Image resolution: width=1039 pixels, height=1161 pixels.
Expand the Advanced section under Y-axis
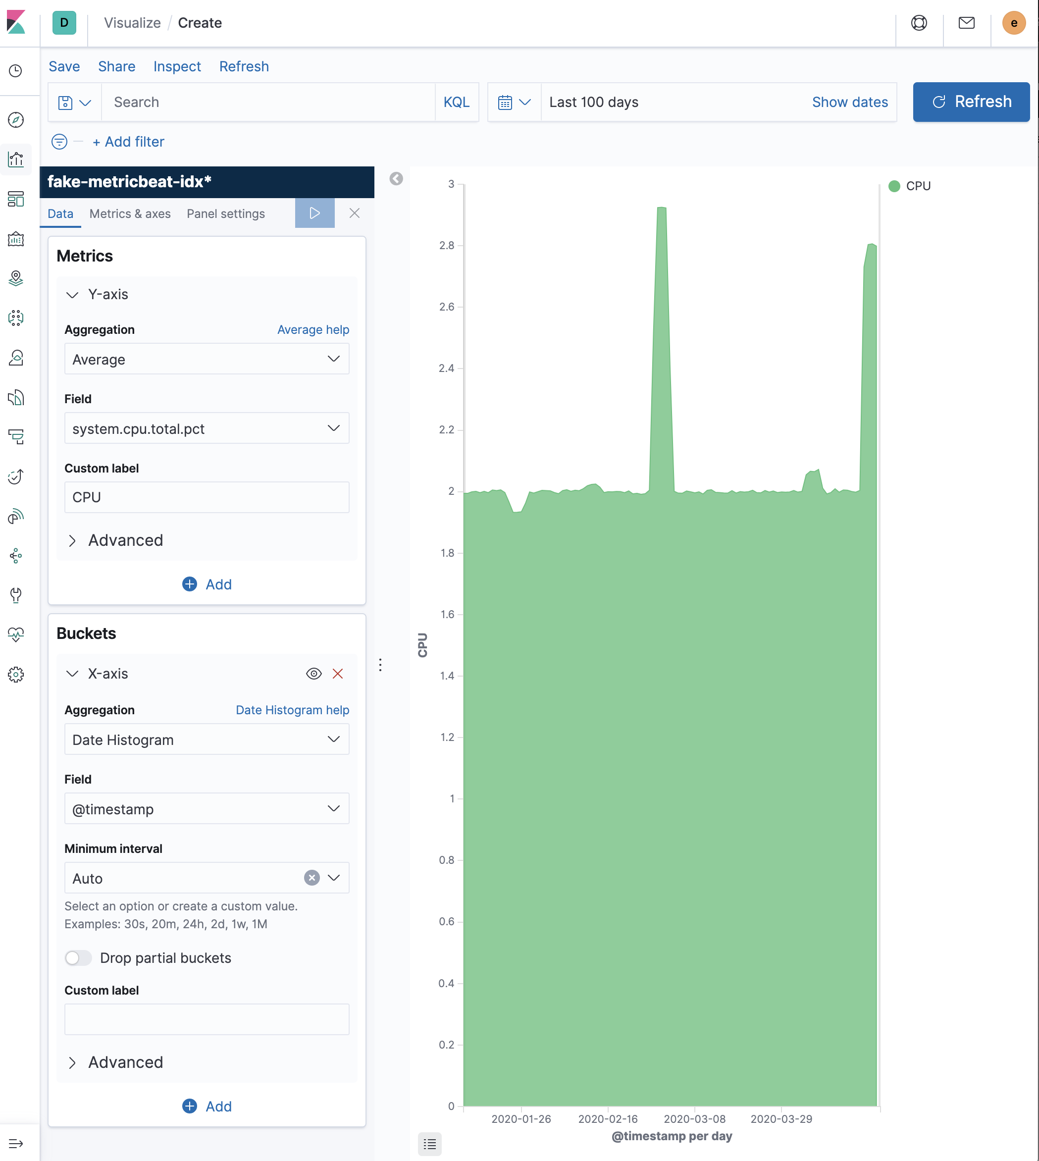[x=126, y=540]
